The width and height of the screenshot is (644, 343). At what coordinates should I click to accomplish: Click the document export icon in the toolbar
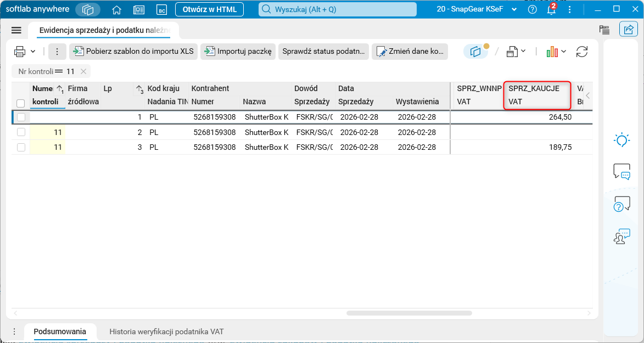[512, 52]
